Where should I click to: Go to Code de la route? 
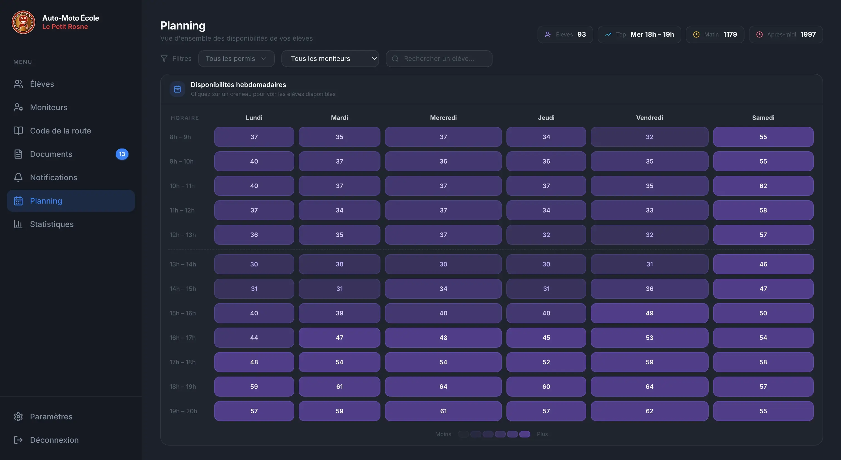[71, 131]
